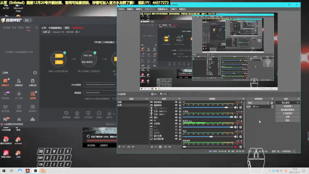Show hidden system tray icons

(270, 171)
